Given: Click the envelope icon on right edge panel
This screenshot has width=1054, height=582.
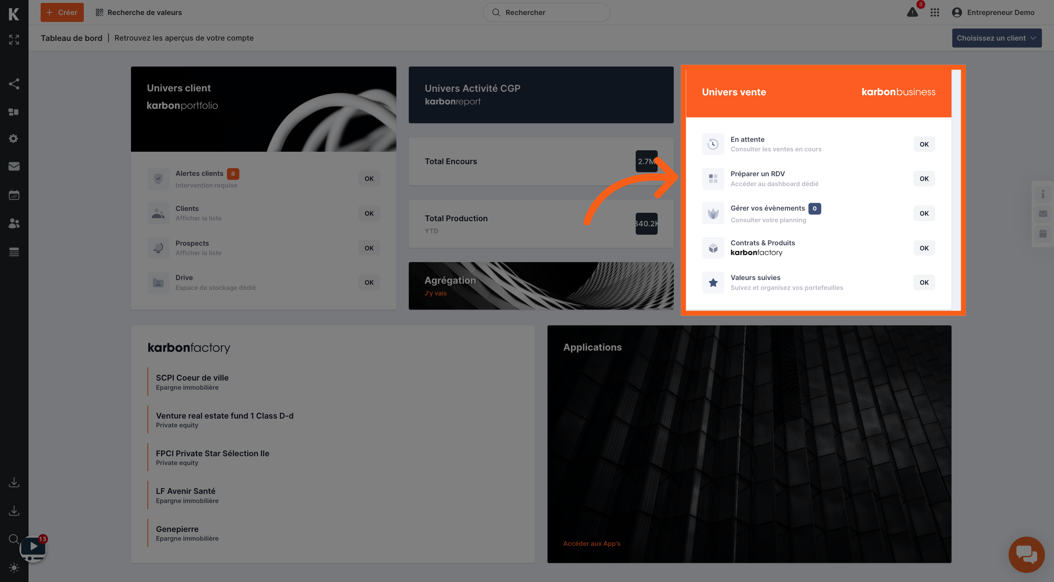Looking at the screenshot, I should point(1043,214).
